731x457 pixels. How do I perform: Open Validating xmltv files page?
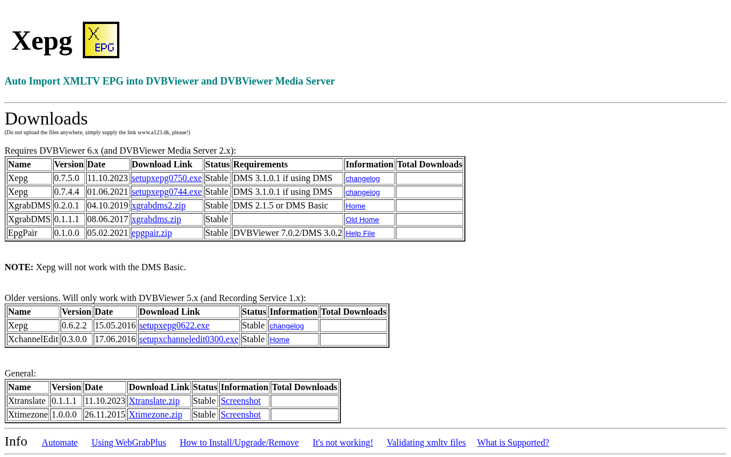pyautogui.click(x=426, y=443)
